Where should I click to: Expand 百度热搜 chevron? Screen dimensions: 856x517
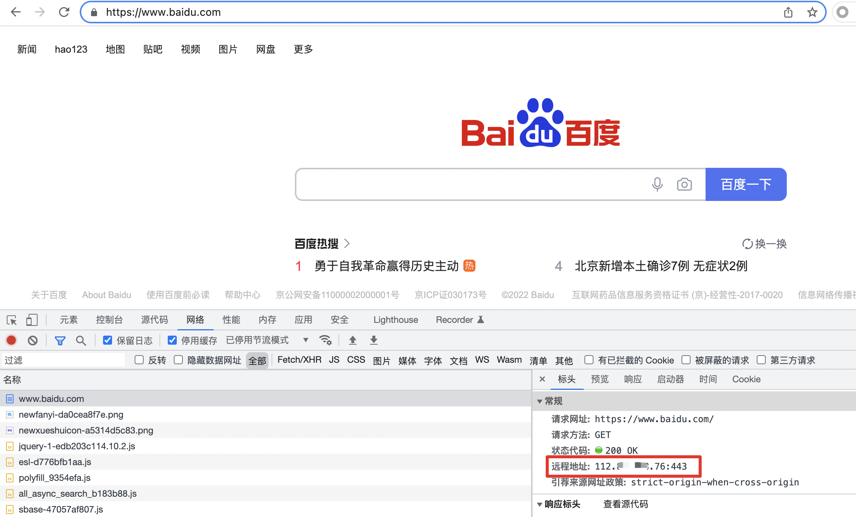(x=347, y=243)
